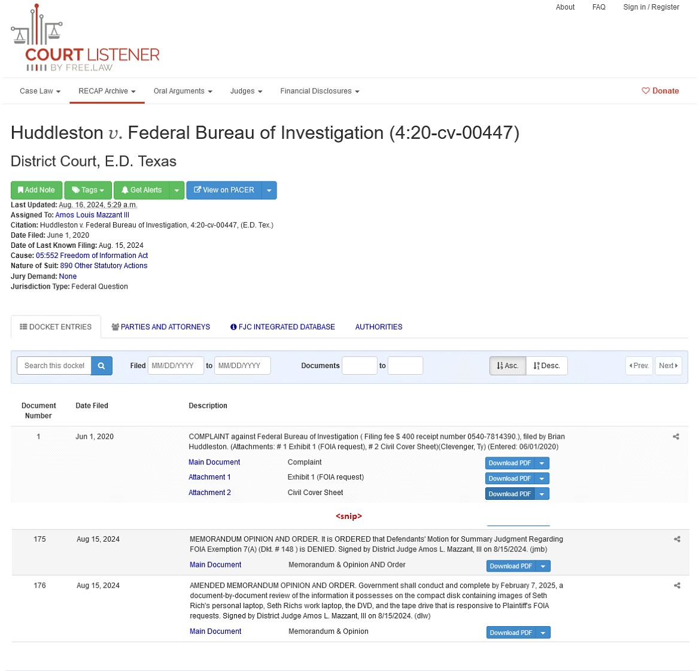Switch to the Authorities tab
The image size is (699, 671).
pos(378,327)
